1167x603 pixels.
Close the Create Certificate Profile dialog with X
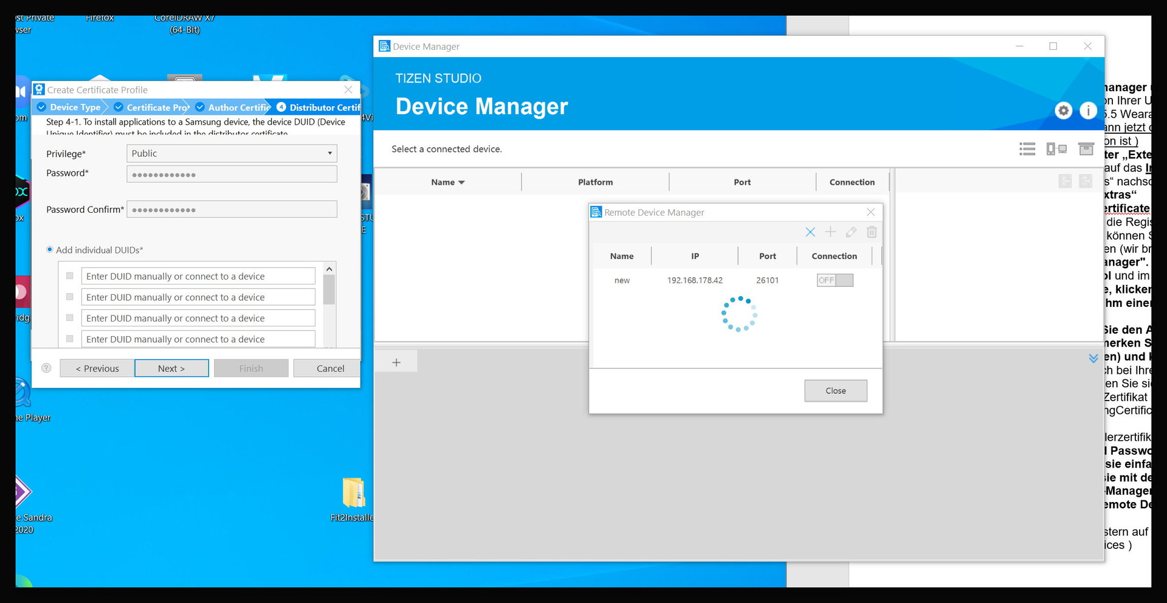(348, 89)
